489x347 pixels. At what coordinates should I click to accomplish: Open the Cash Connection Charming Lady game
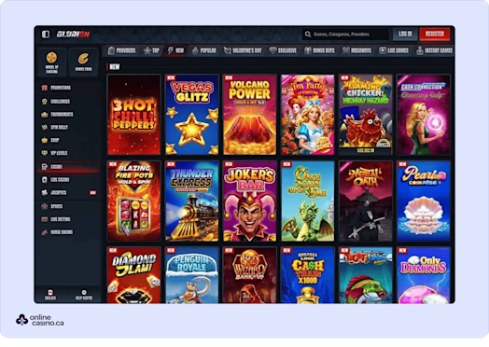[x=424, y=115]
